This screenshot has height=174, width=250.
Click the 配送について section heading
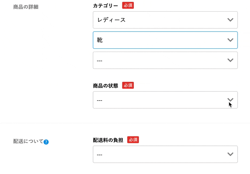point(28,141)
